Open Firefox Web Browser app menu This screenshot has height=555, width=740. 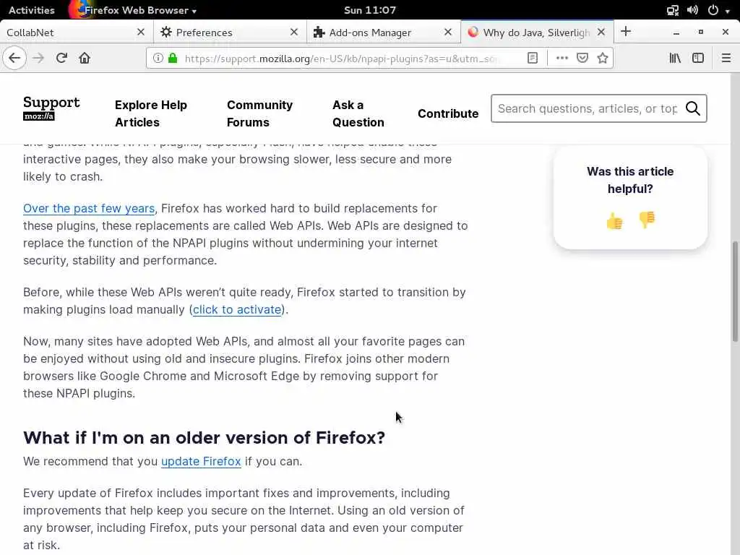pos(134,10)
